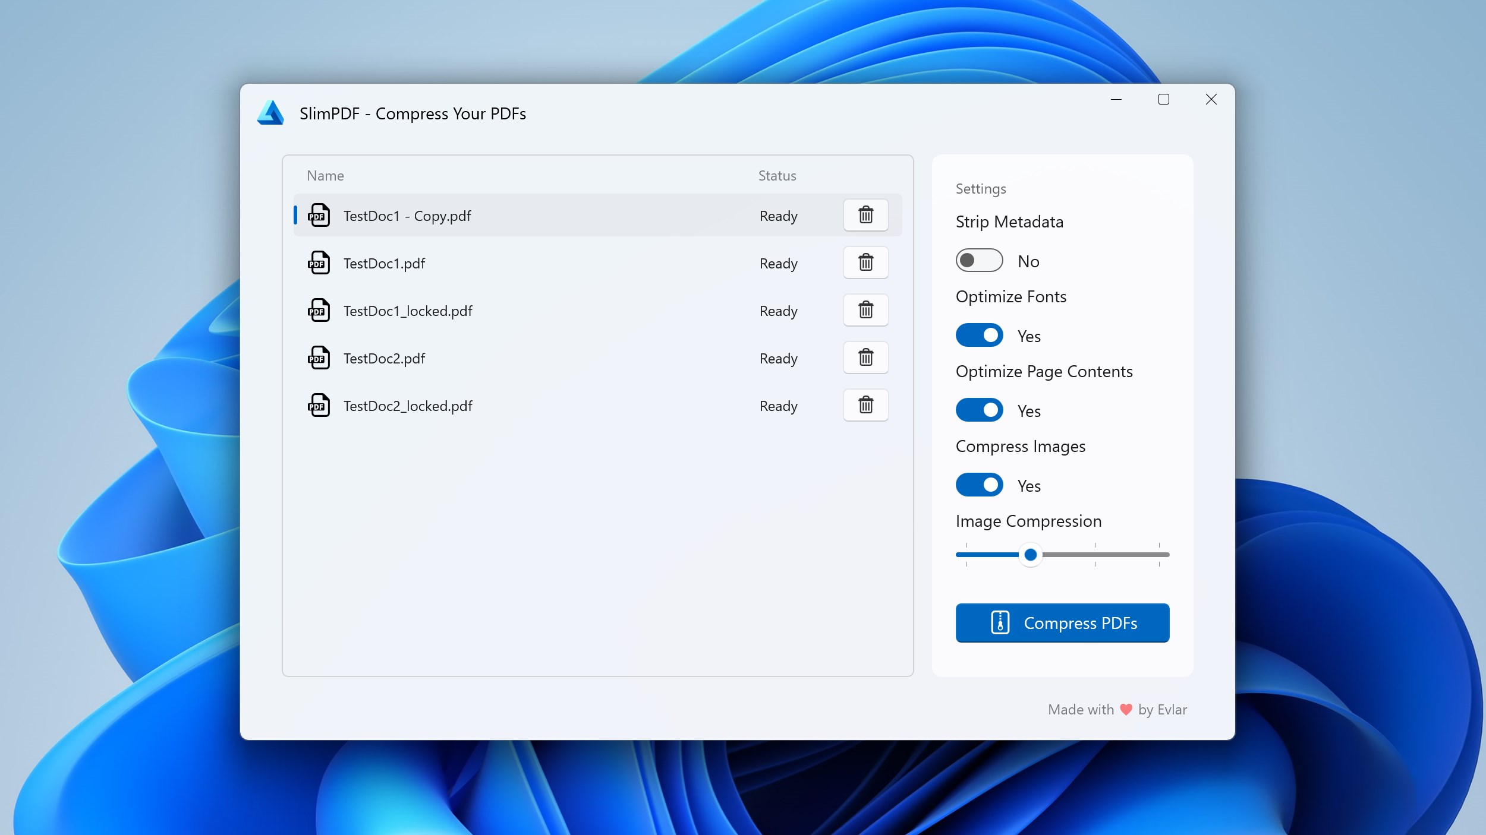
Task: Click the Image Compression slider thumb
Action: pyautogui.click(x=1031, y=555)
